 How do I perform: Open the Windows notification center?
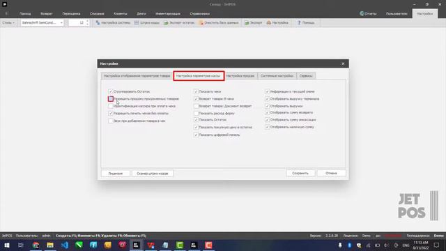[437, 245]
